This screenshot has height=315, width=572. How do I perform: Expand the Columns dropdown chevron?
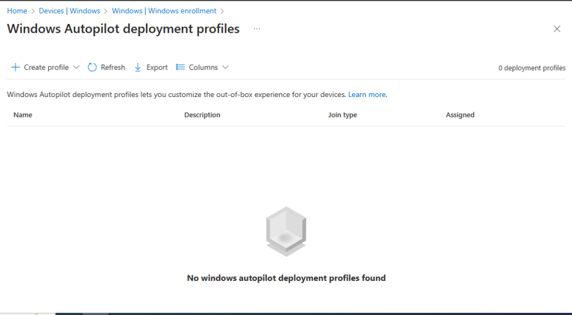click(x=225, y=67)
